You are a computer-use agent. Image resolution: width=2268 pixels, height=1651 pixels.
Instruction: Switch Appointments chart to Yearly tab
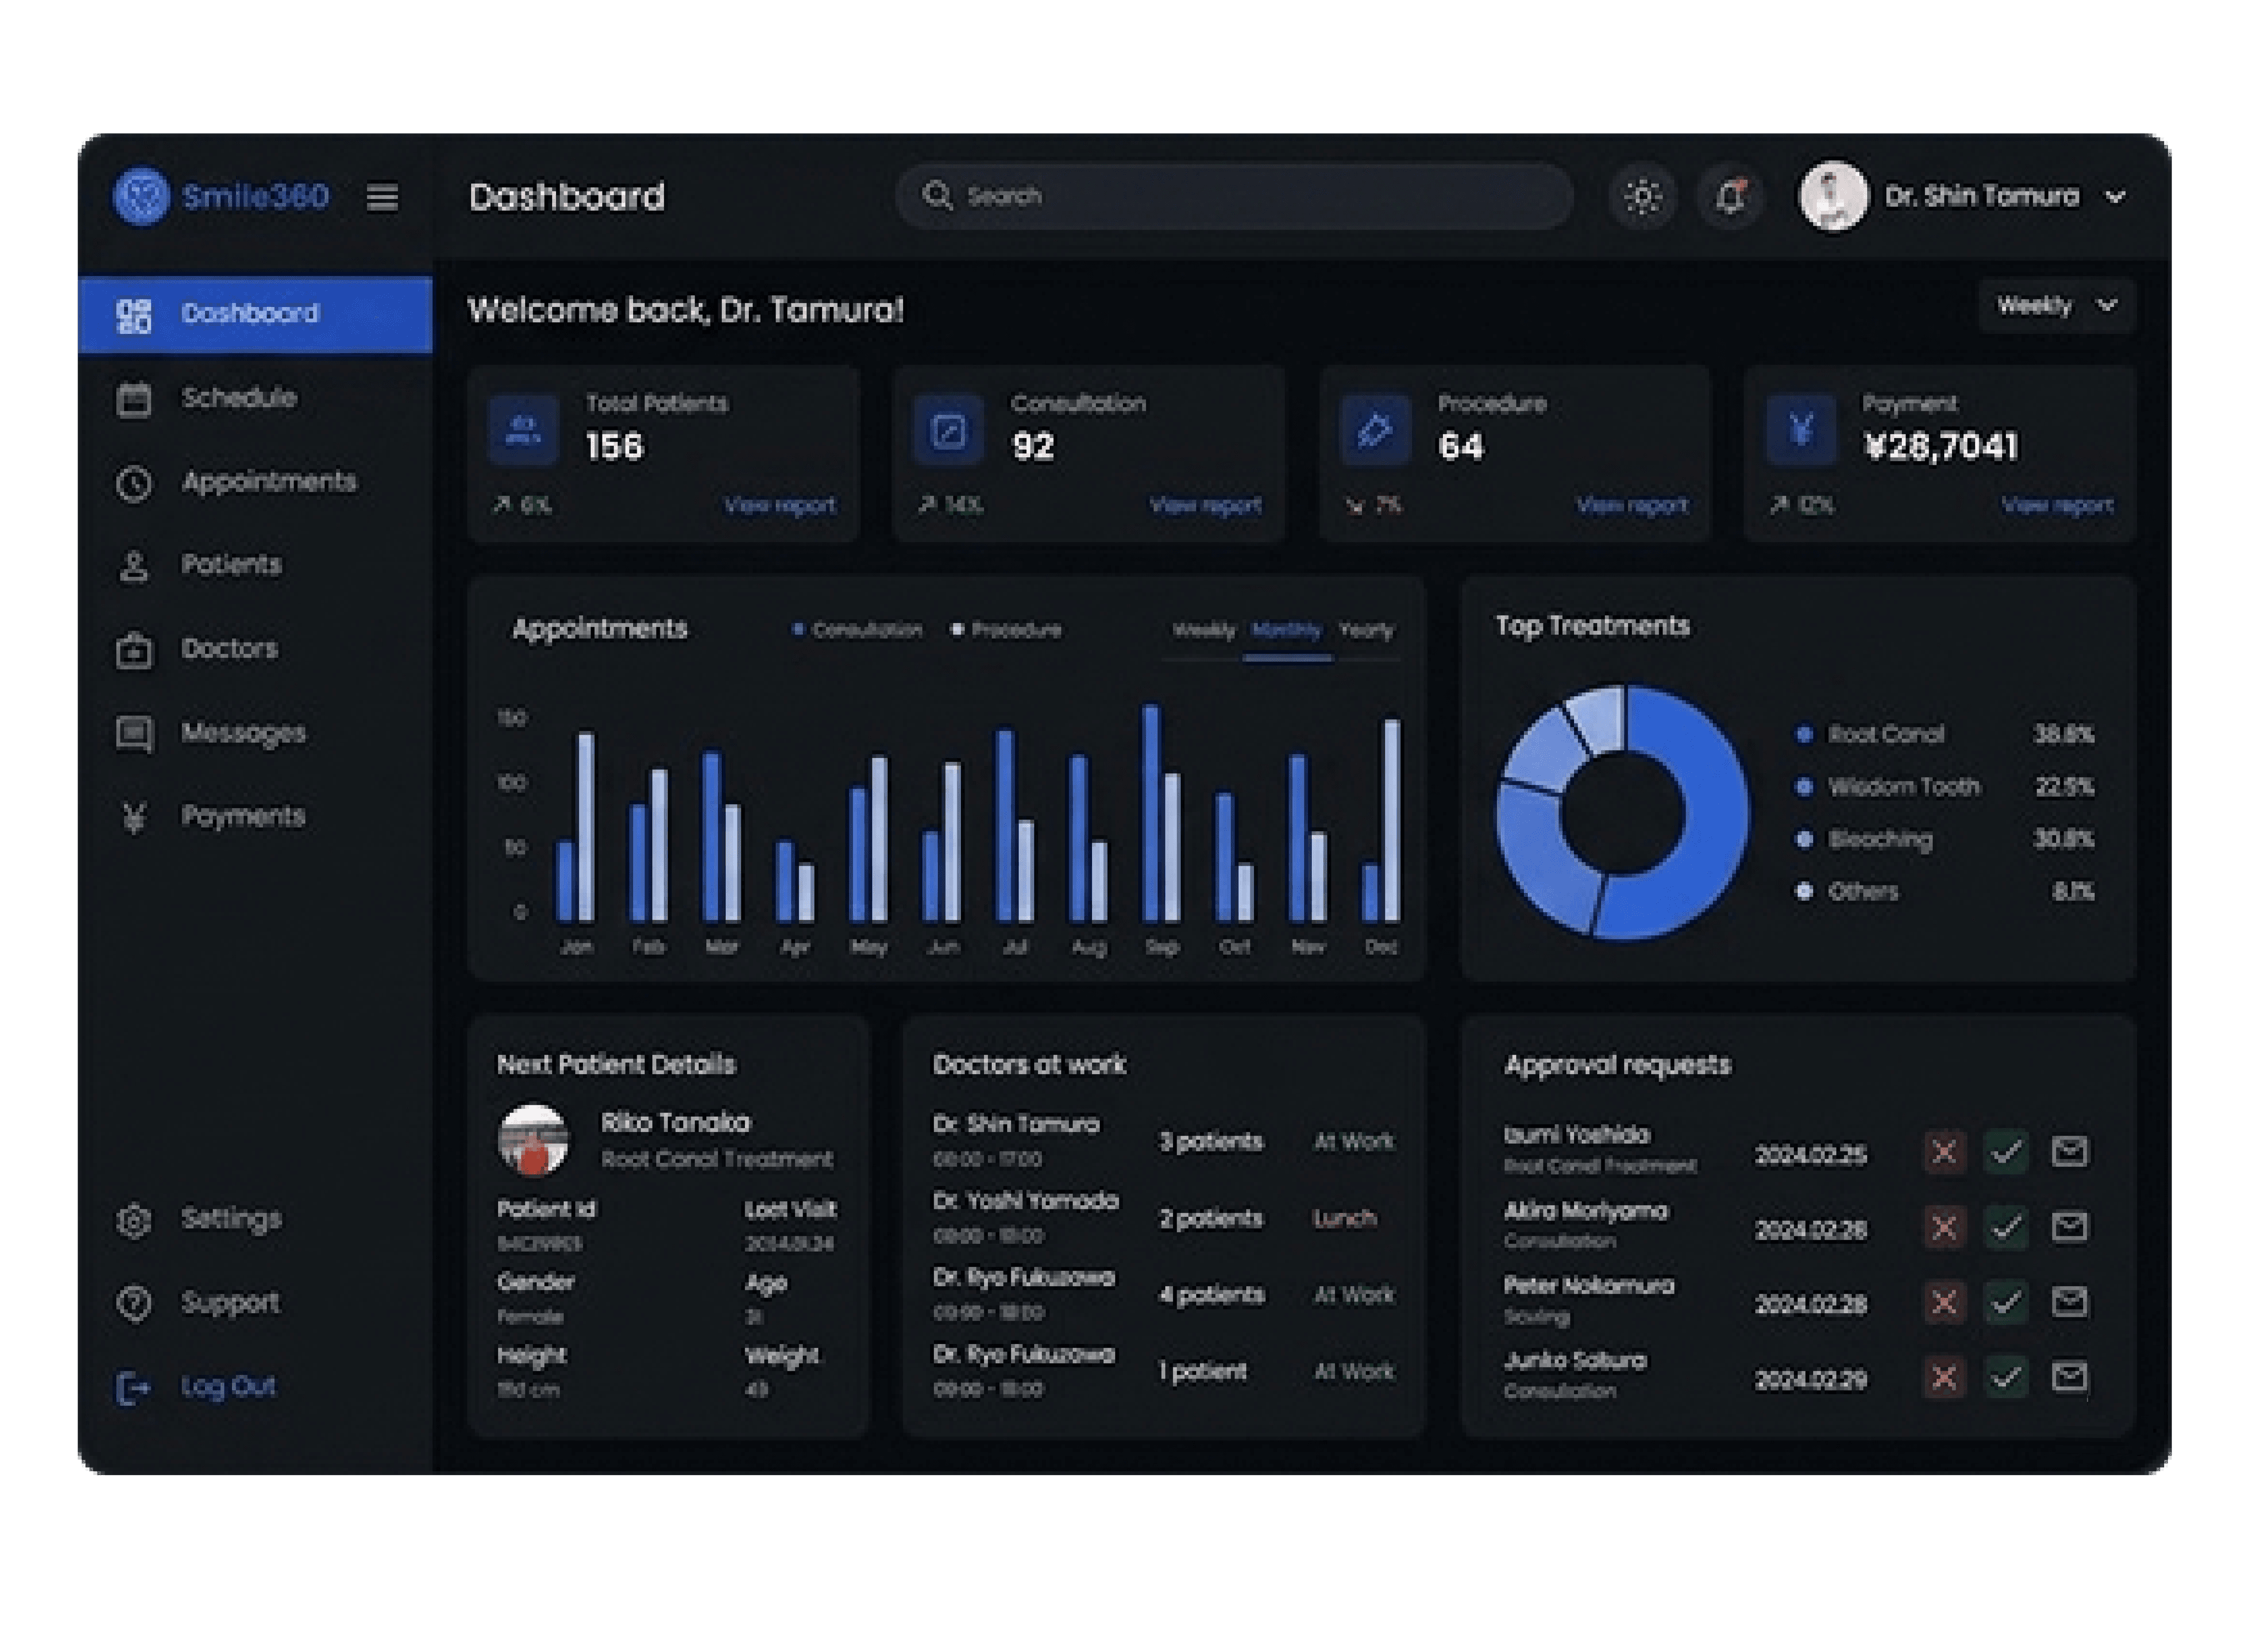(x=1366, y=631)
